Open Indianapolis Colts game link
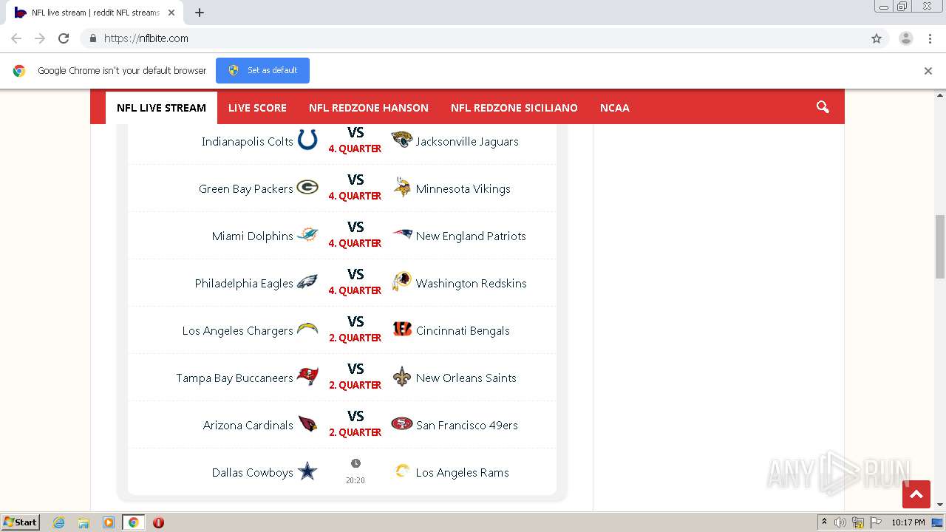 248,141
